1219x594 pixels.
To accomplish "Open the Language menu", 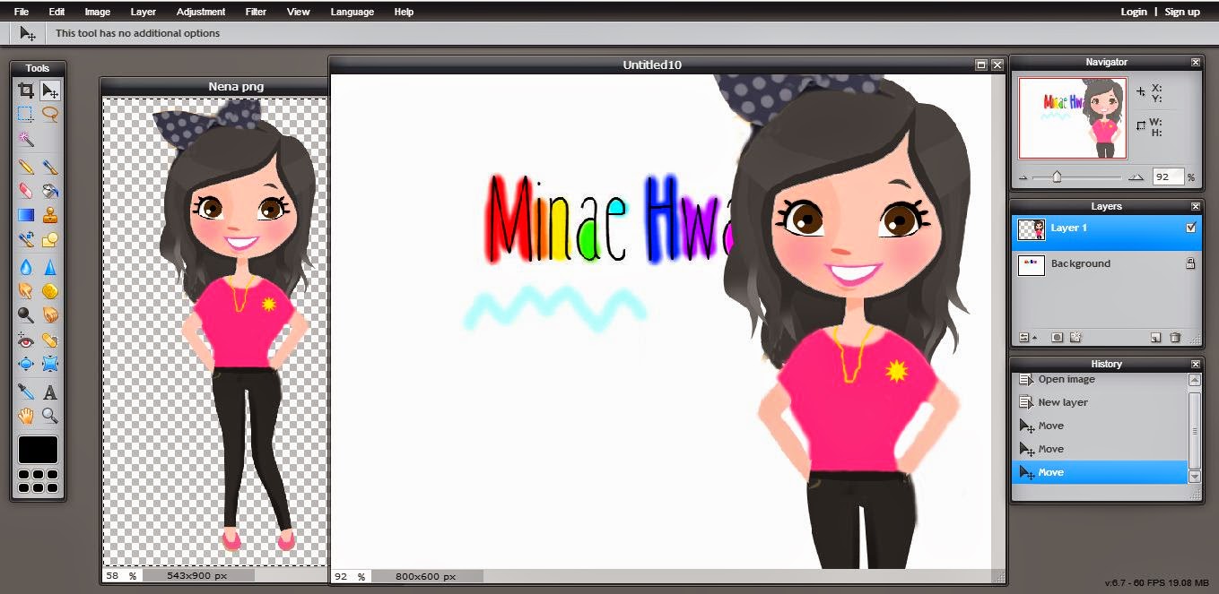I will click(x=353, y=12).
